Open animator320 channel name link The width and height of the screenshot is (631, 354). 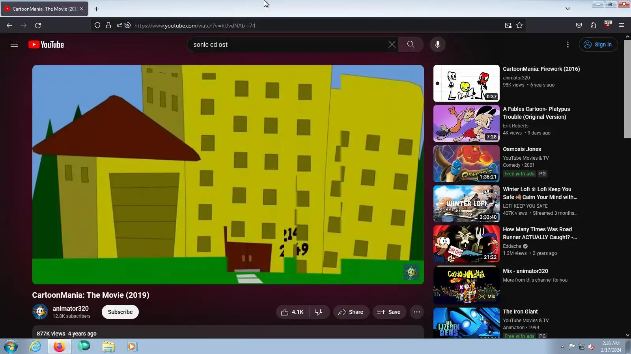click(x=71, y=308)
